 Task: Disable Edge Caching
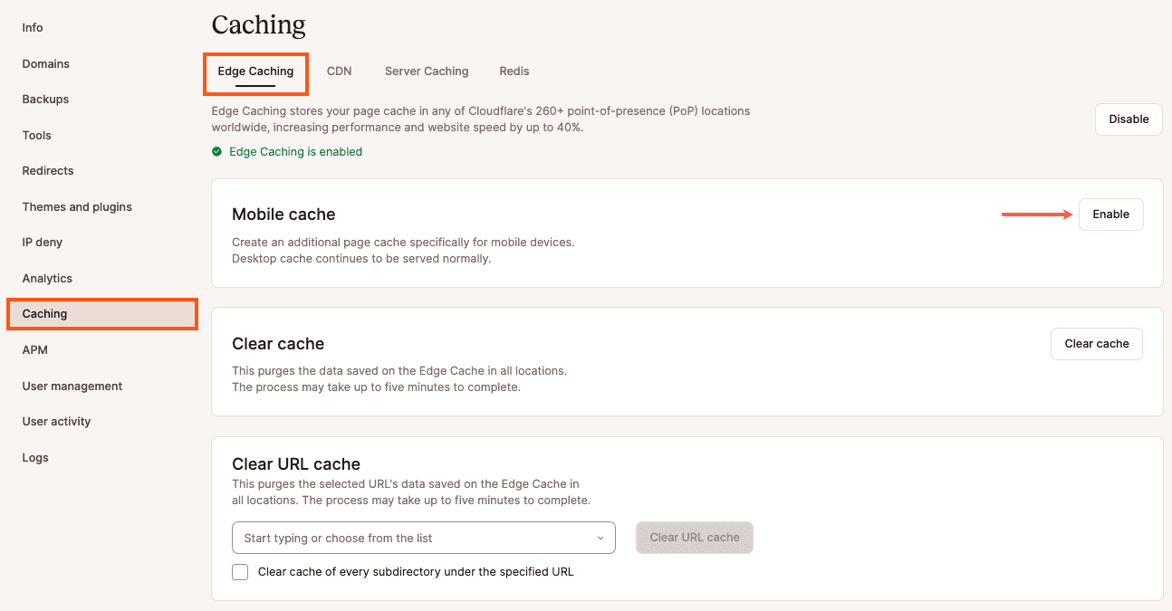tap(1129, 119)
